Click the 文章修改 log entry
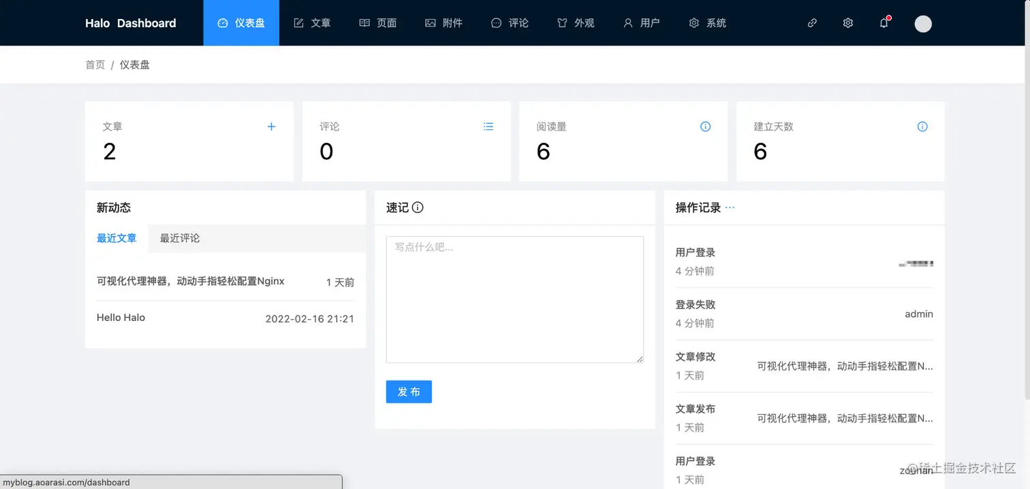The width and height of the screenshot is (1030, 489). click(x=805, y=366)
